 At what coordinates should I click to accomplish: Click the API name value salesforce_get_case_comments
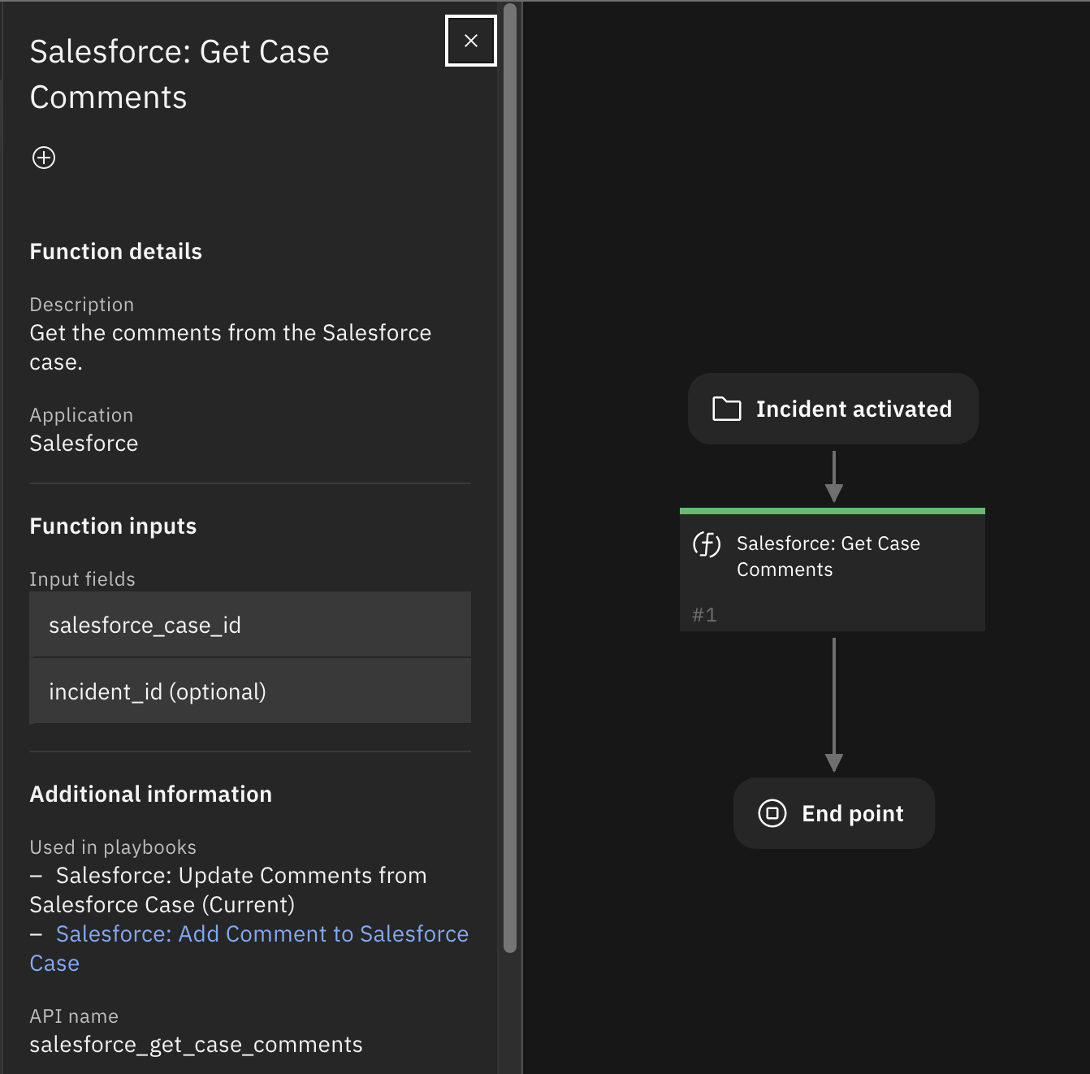[x=196, y=1045]
